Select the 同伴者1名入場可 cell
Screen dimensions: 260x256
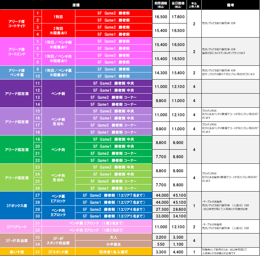point(114,251)
